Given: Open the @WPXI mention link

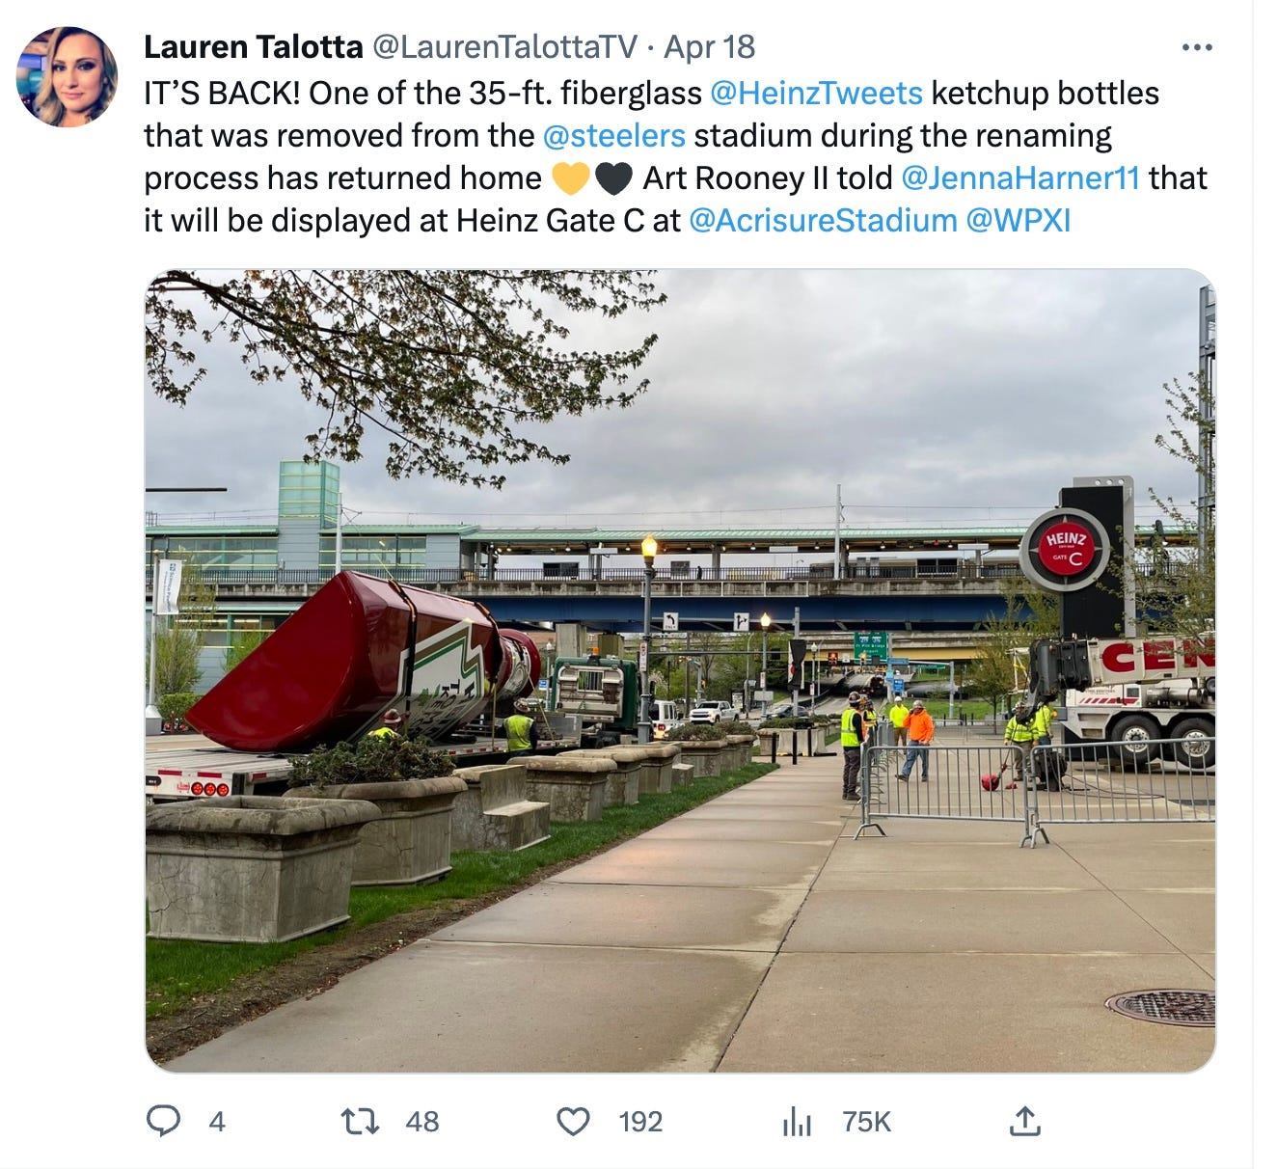Looking at the screenshot, I should [1019, 221].
